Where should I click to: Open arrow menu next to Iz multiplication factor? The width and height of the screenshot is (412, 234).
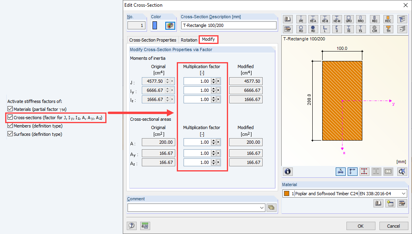219,99
